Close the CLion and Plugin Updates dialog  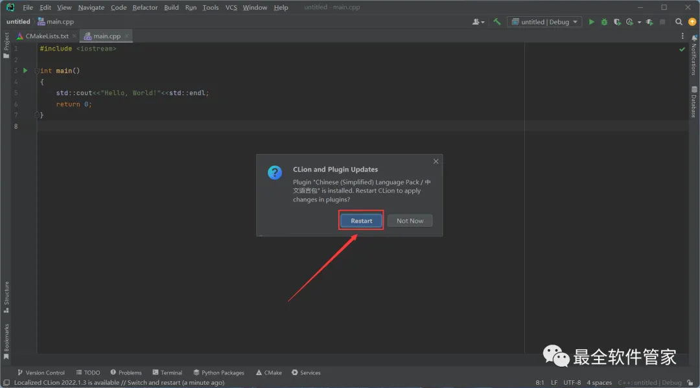tap(436, 161)
